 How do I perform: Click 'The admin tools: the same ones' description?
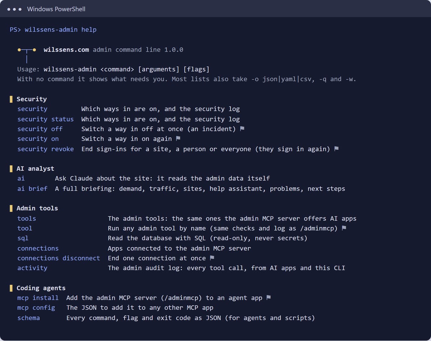232,218
